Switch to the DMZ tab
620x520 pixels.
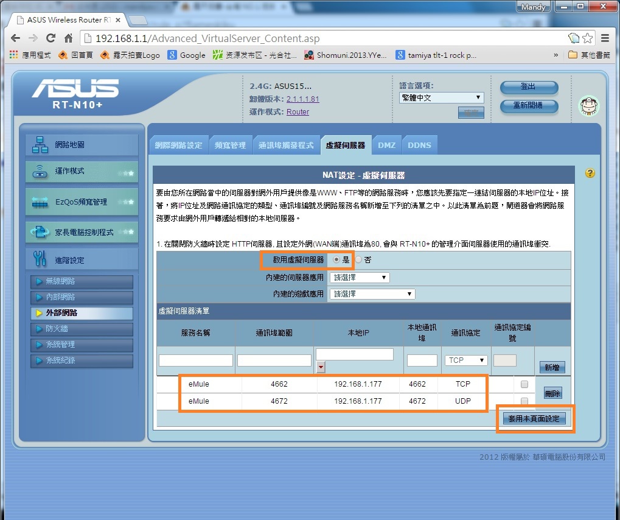click(387, 146)
